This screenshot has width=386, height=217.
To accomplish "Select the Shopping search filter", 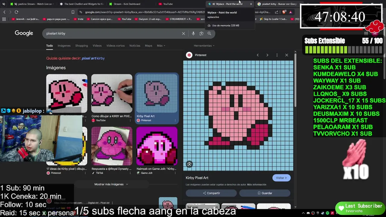I will pyautogui.click(x=81, y=46).
